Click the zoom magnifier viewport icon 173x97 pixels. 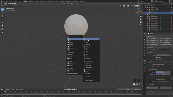[141, 16]
